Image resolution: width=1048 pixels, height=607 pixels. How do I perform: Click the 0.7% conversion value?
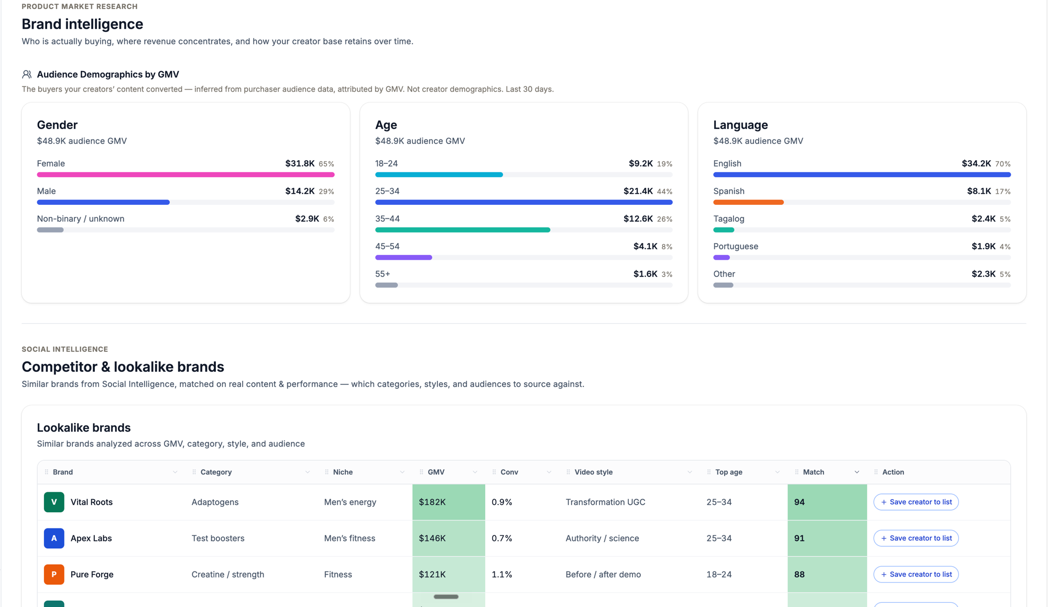[x=502, y=538]
